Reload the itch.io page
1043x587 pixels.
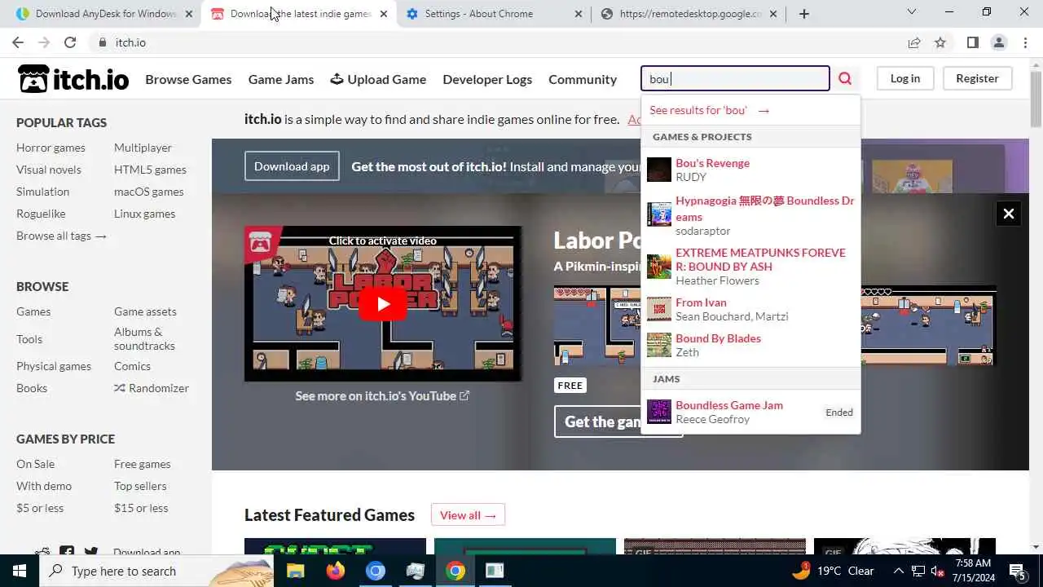70,42
